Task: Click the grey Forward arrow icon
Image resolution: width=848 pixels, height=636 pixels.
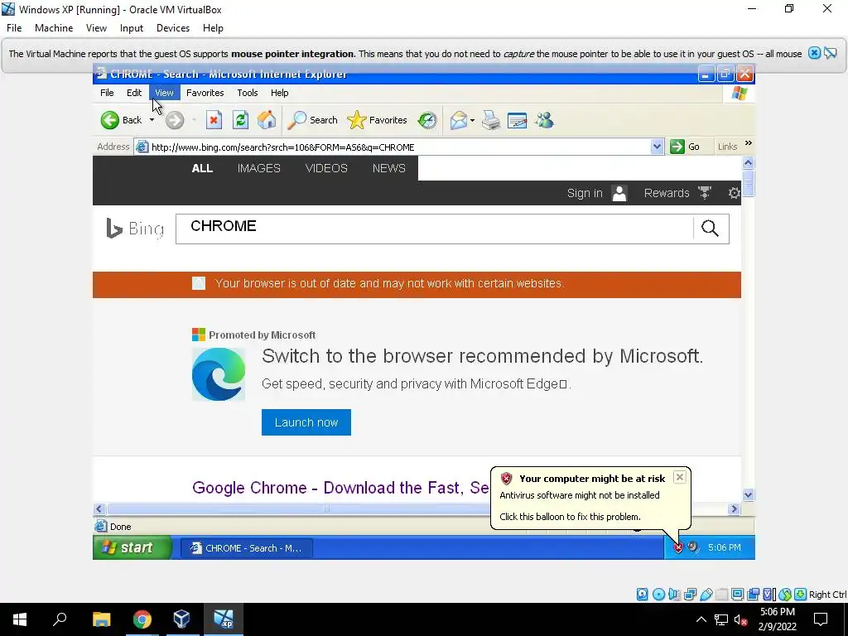Action: click(x=174, y=120)
